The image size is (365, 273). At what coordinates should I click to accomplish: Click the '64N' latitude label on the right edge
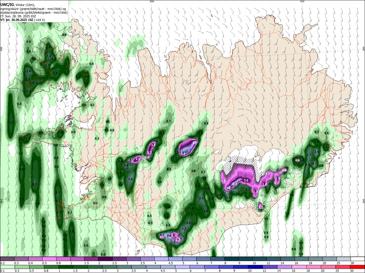(364, 201)
